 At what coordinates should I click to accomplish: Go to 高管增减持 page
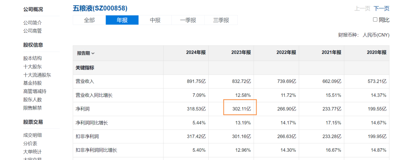[35, 91]
